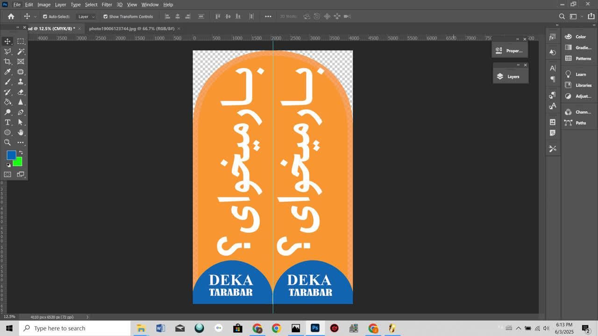Open the Styles fx panel icon
Screen dimensions: 598x336
[x=552, y=37]
